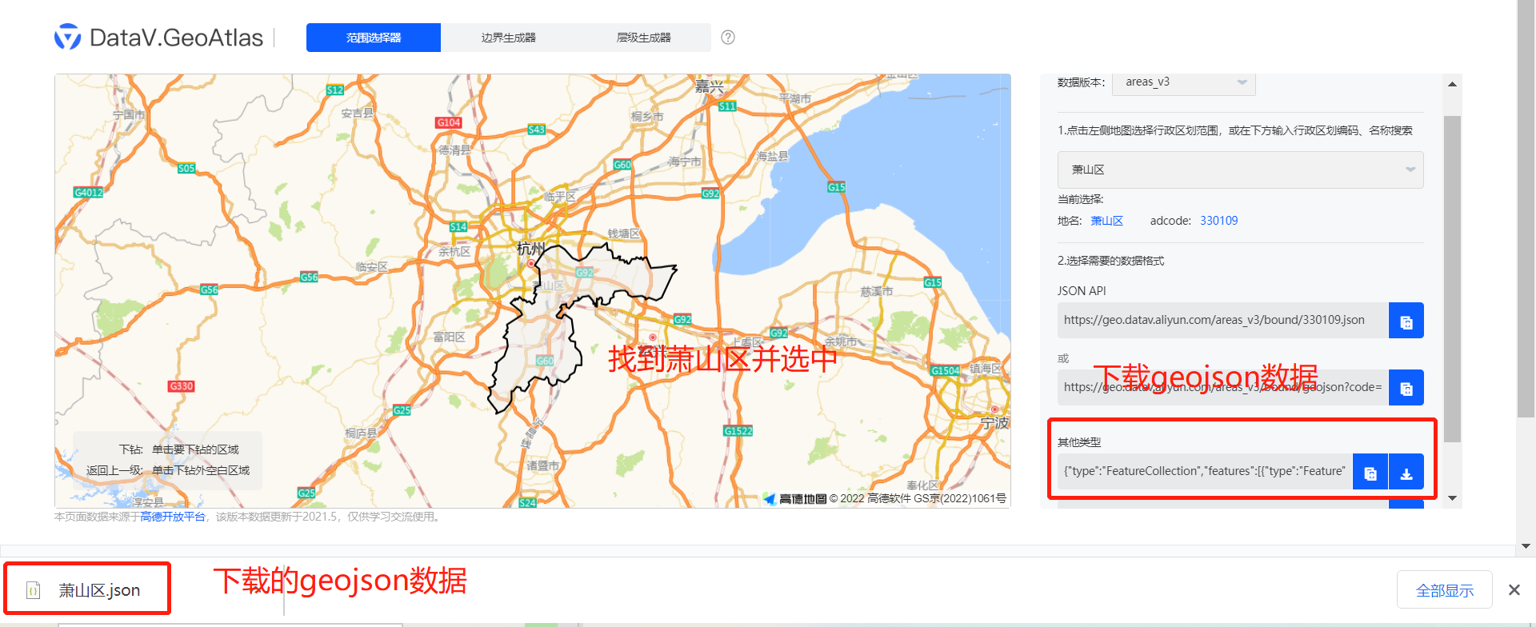Screen dimensions: 1536x627
Task: Download the 其他类型 geojson file
Action: (1406, 472)
